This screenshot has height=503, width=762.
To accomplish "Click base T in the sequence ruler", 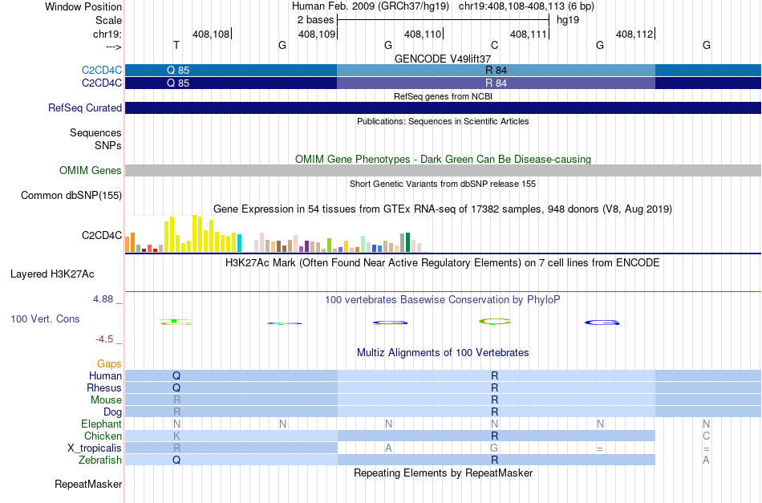I will point(176,45).
